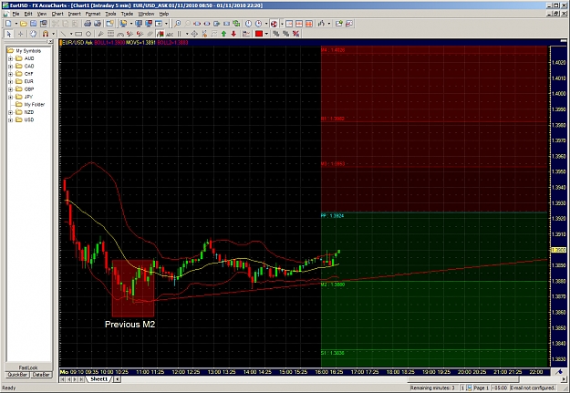Screen dimensions: 570x393
Task: Open the Edit menu
Action: coord(28,14)
